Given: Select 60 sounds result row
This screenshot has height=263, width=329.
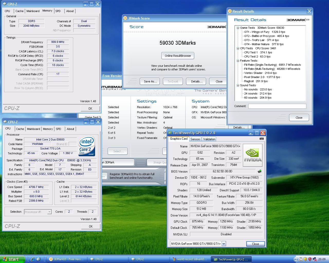Looking at the screenshot, I should click(258, 98).
